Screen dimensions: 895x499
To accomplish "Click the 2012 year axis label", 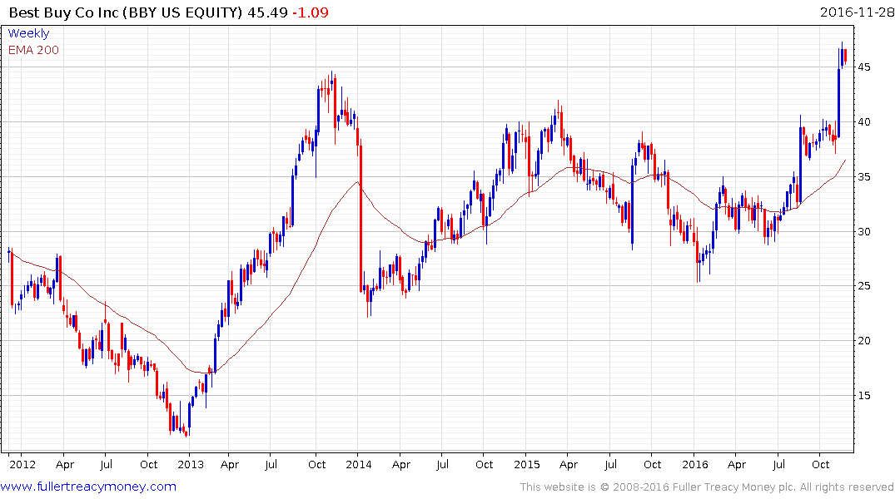I will (22, 464).
